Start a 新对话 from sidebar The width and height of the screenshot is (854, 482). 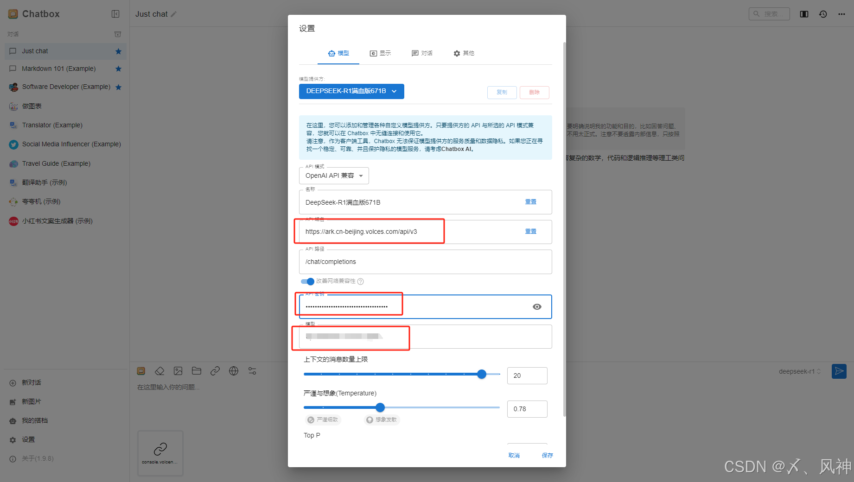65,382
